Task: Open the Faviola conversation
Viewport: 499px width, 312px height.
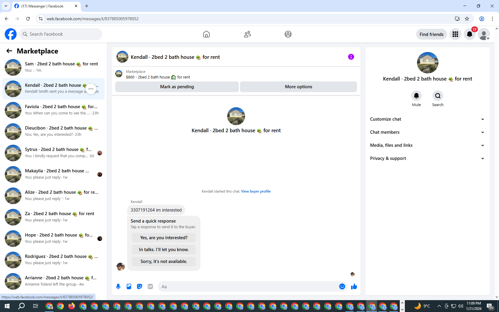Action: coord(53,110)
